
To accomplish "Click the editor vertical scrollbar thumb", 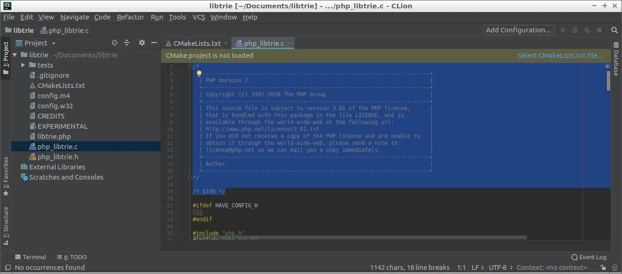I will pyautogui.click(x=609, y=81).
